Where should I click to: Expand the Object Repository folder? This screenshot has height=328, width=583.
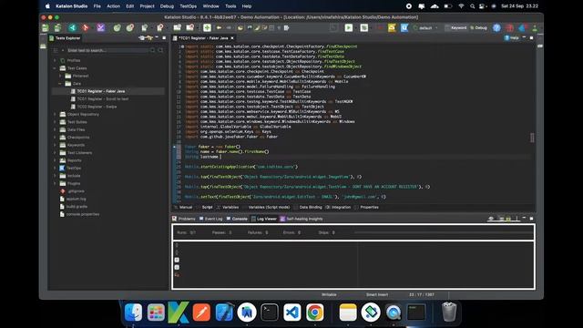(55, 114)
